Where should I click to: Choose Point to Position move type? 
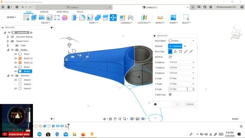(x=191, y=51)
